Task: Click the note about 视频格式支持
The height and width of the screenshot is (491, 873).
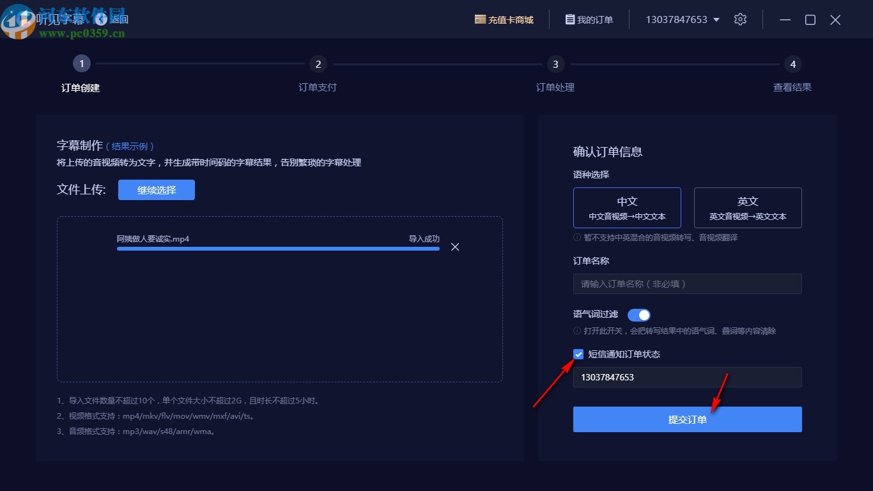Action: click(x=156, y=416)
